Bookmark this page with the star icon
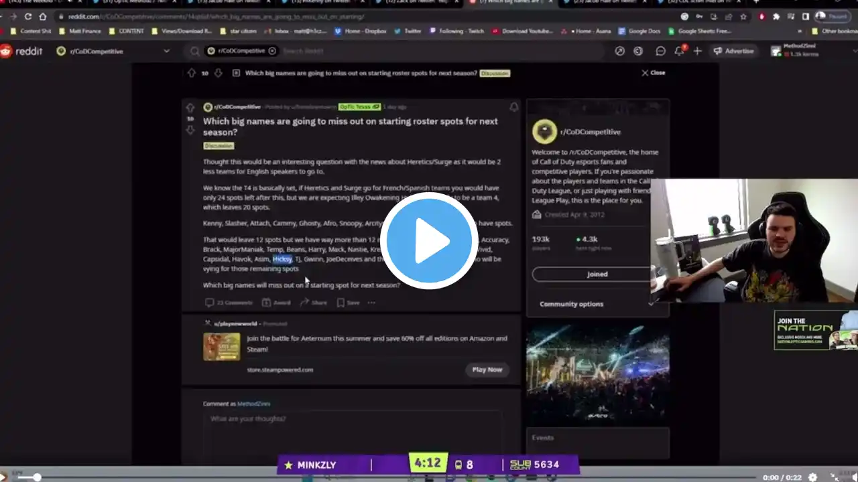Image resolution: width=858 pixels, height=482 pixels. [743, 17]
